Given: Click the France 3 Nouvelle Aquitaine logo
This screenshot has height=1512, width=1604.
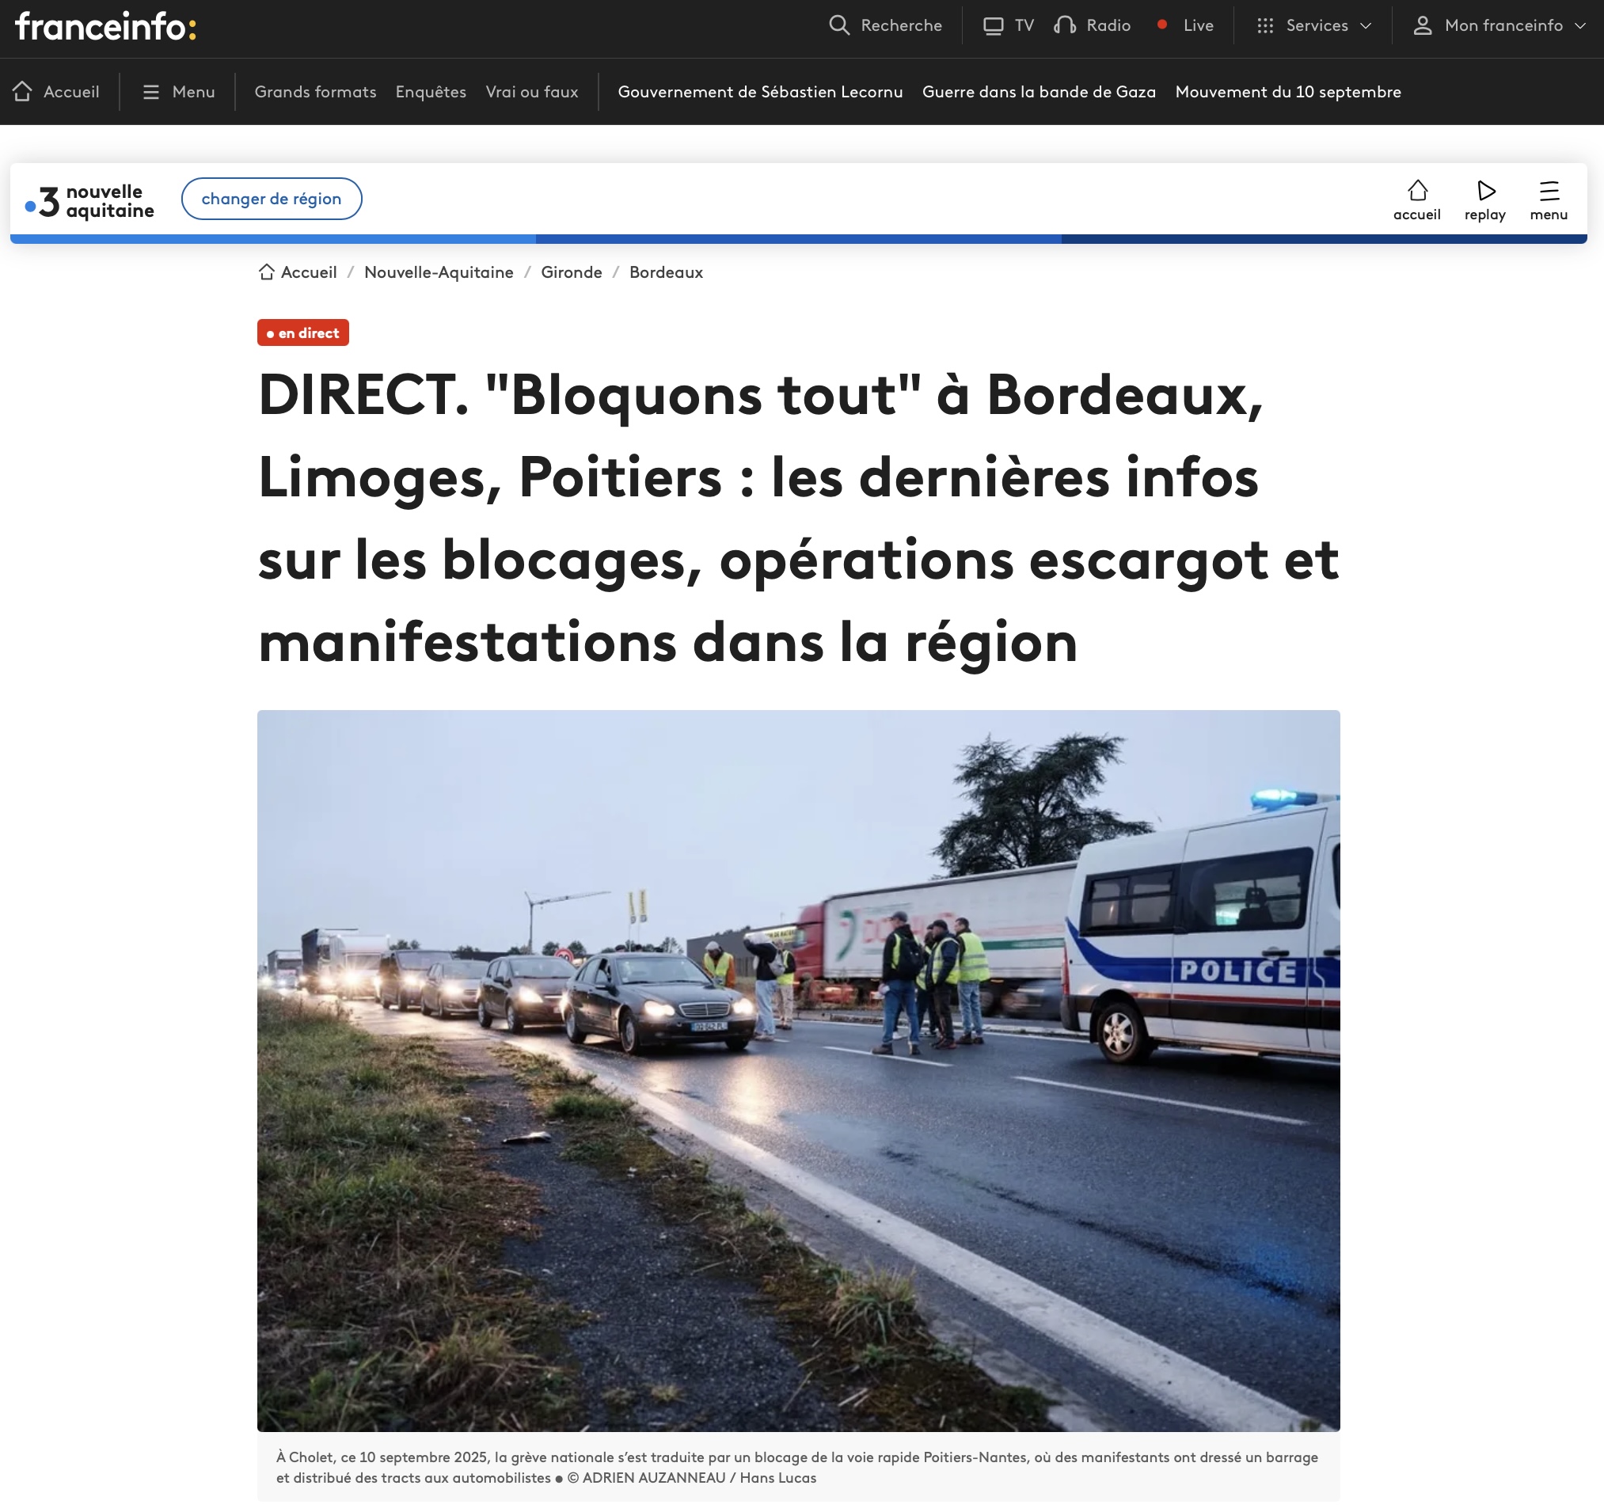Looking at the screenshot, I should tap(89, 201).
